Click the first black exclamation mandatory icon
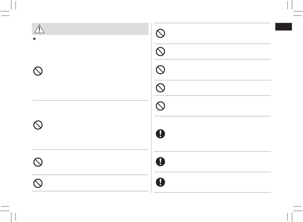303x222 pixels. pos(160,134)
